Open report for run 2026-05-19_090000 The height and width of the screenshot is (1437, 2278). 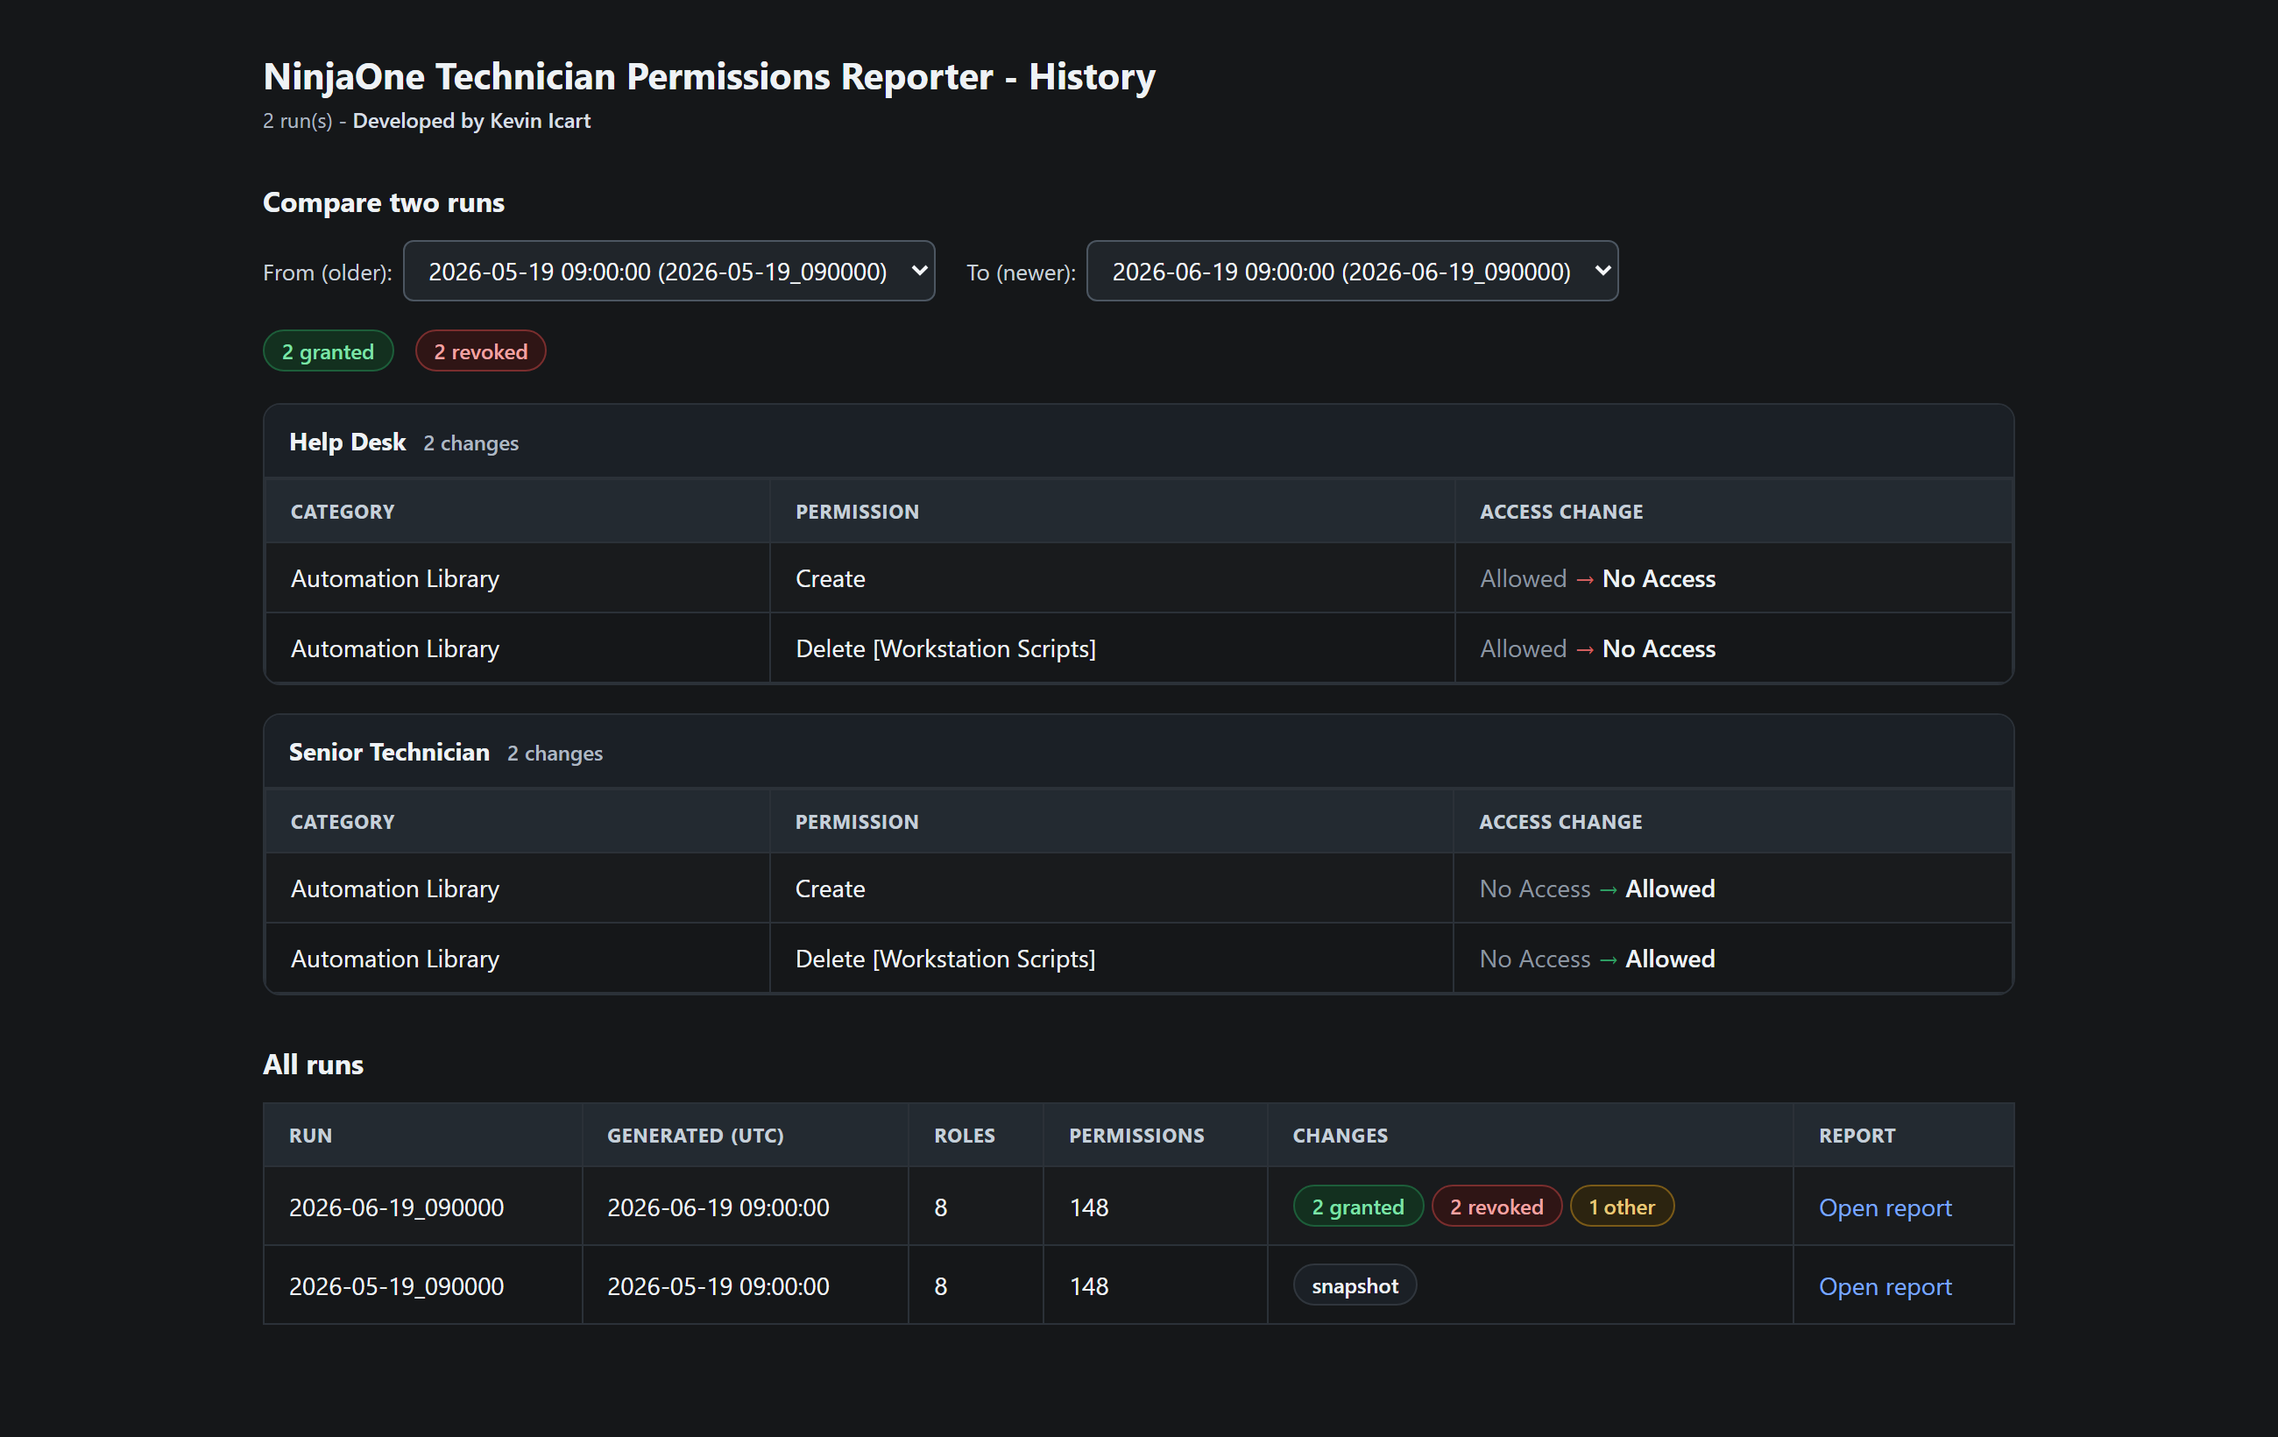pyautogui.click(x=1885, y=1286)
